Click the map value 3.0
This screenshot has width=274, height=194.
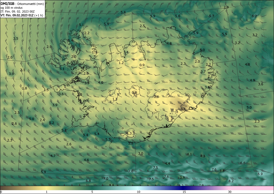pyautogui.click(x=141, y=154)
